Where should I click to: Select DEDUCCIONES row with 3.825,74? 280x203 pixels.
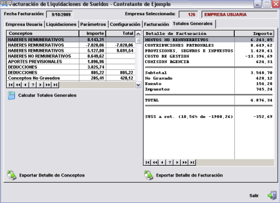(71, 67)
